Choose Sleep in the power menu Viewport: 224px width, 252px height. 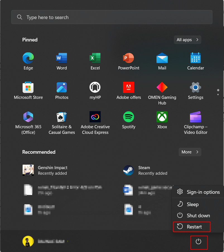click(x=198, y=204)
